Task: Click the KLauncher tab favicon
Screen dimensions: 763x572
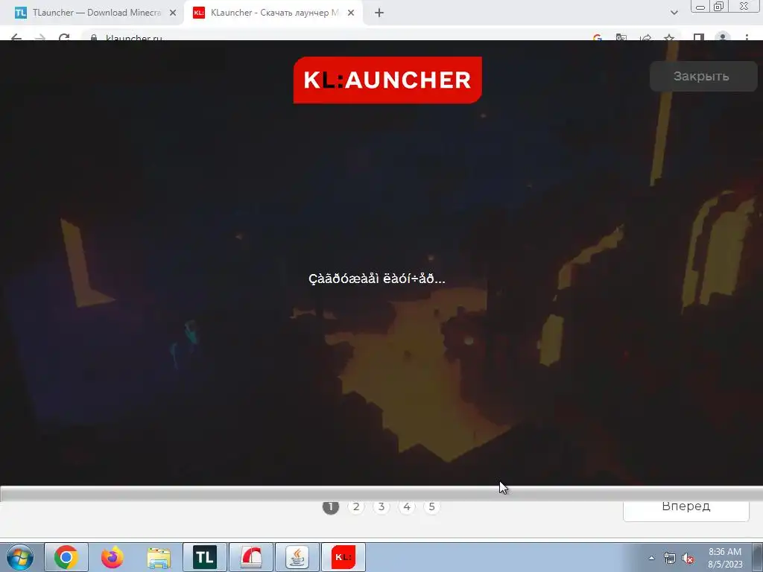Action: (x=198, y=13)
